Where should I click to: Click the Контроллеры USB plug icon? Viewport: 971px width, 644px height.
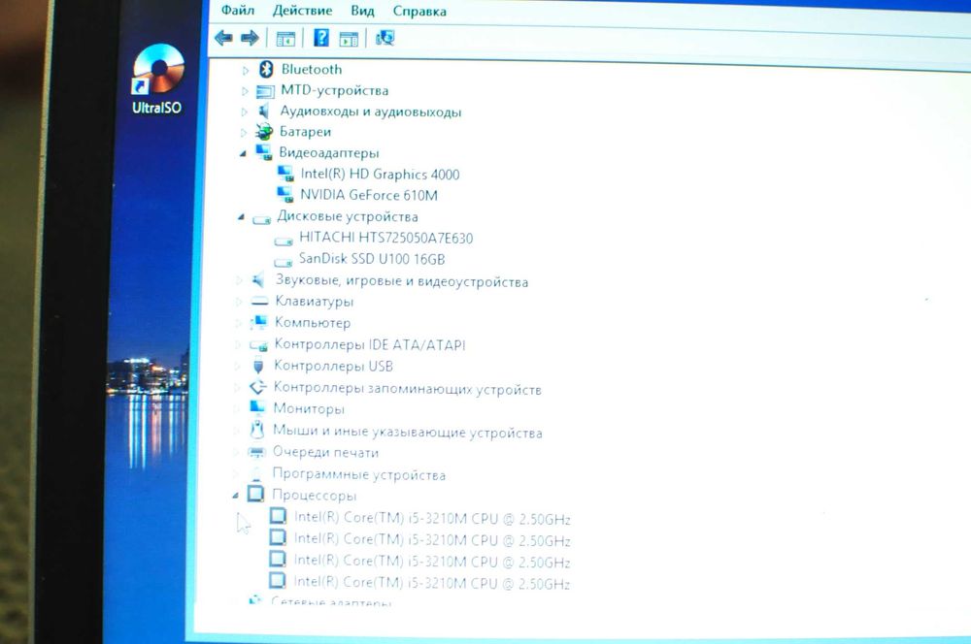258,367
